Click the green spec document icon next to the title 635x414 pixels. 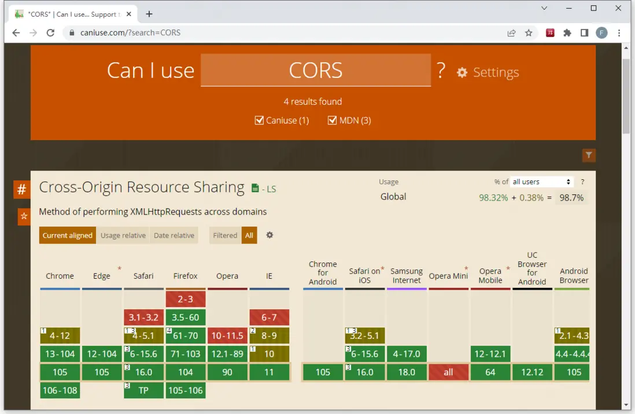[x=254, y=188]
